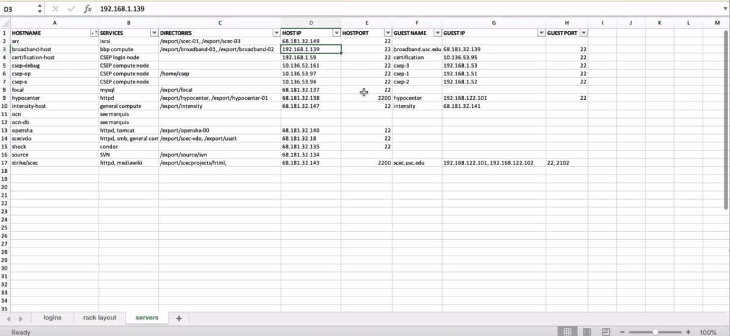Open the rack layout sheet tab
Viewport: 730px width, 336px height.
click(99, 318)
